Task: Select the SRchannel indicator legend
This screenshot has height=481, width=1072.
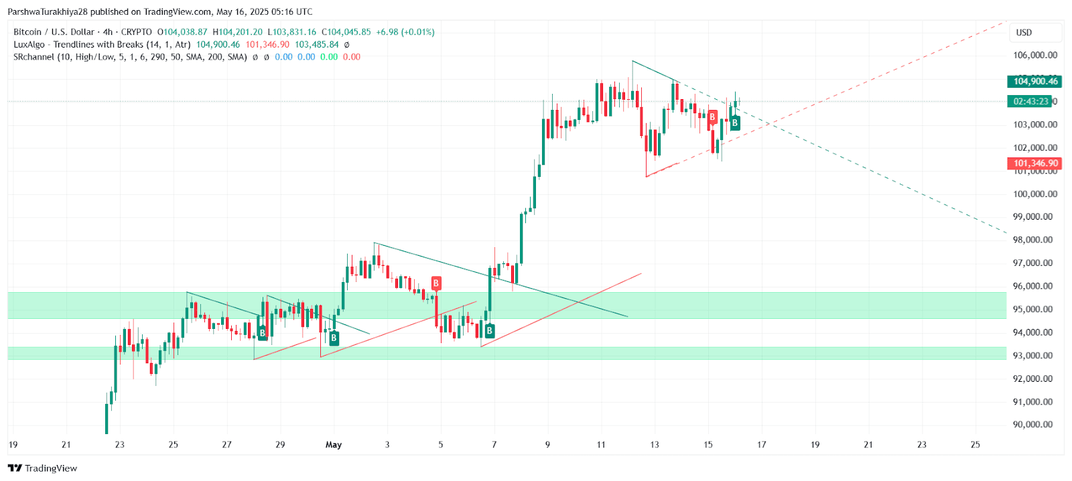Action: point(130,57)
